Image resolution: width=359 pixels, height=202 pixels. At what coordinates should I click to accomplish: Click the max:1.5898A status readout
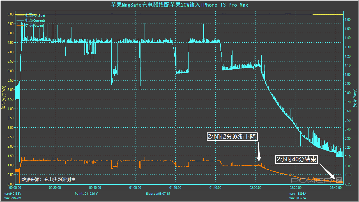[298, 194]
